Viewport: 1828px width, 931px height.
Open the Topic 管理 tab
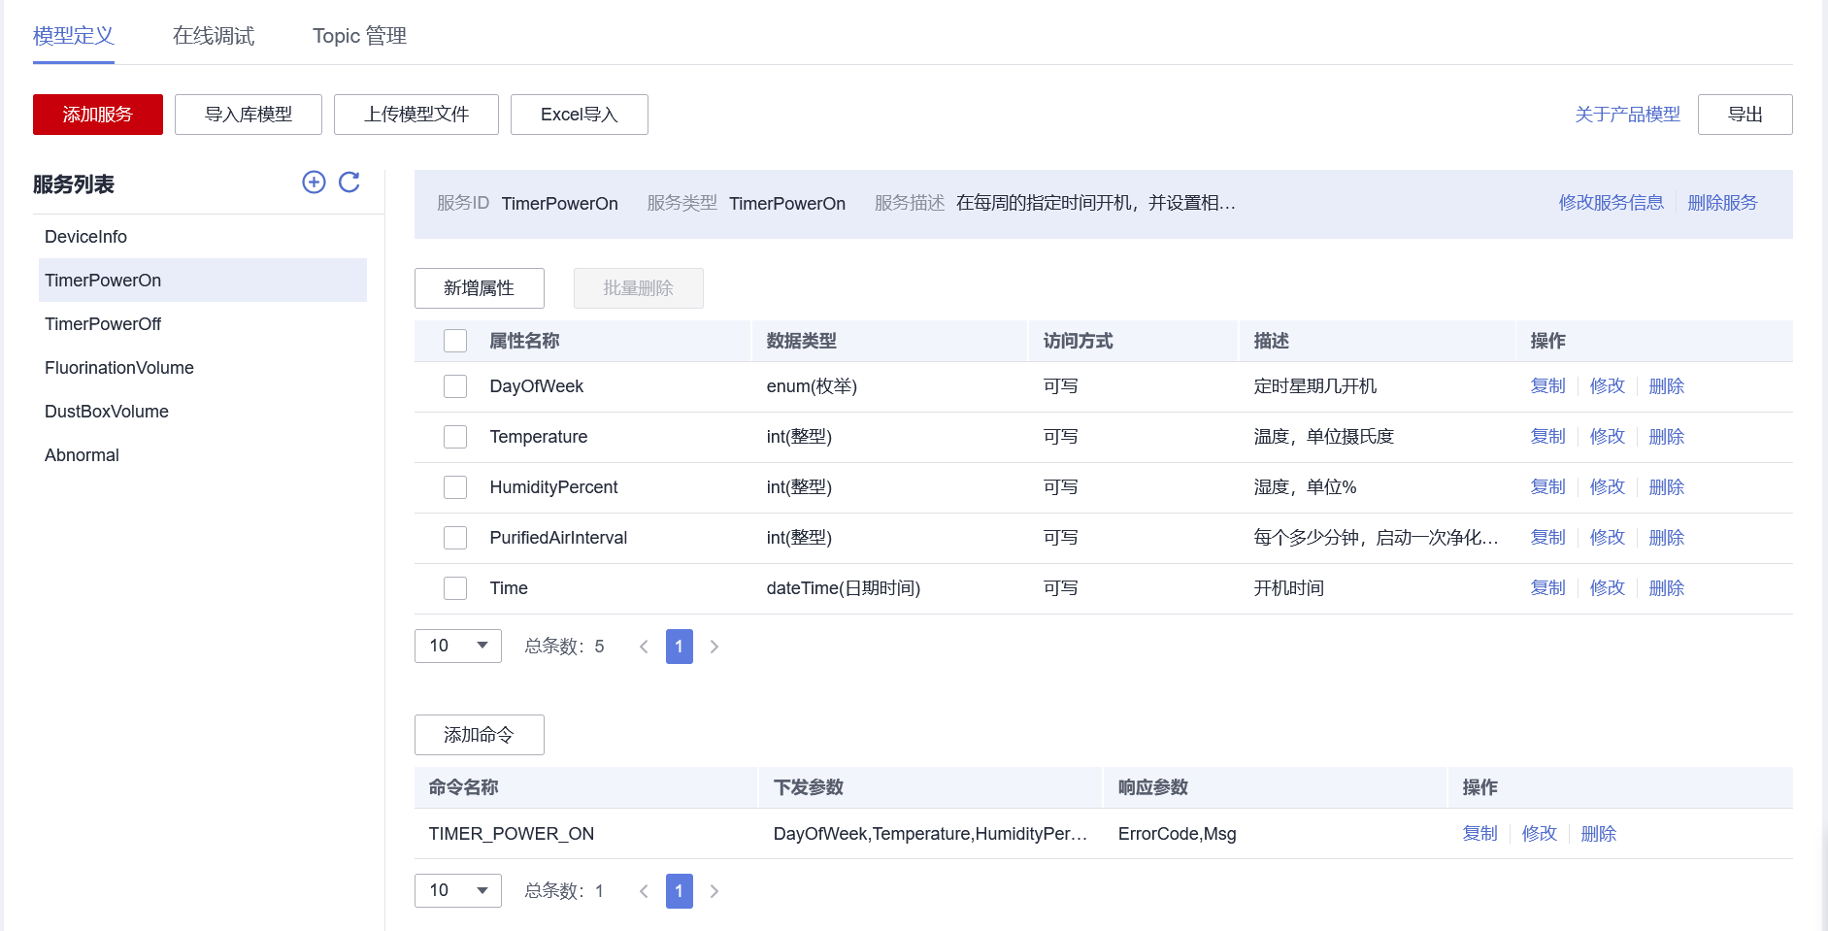tap(359, 35)
